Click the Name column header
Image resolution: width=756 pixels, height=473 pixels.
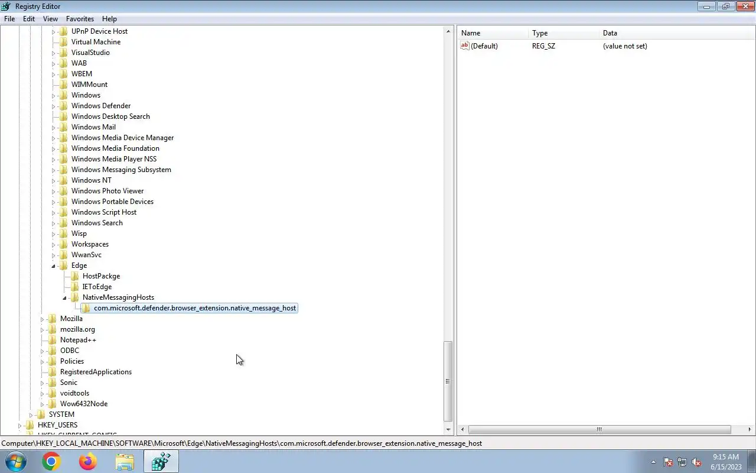point(493,33)
